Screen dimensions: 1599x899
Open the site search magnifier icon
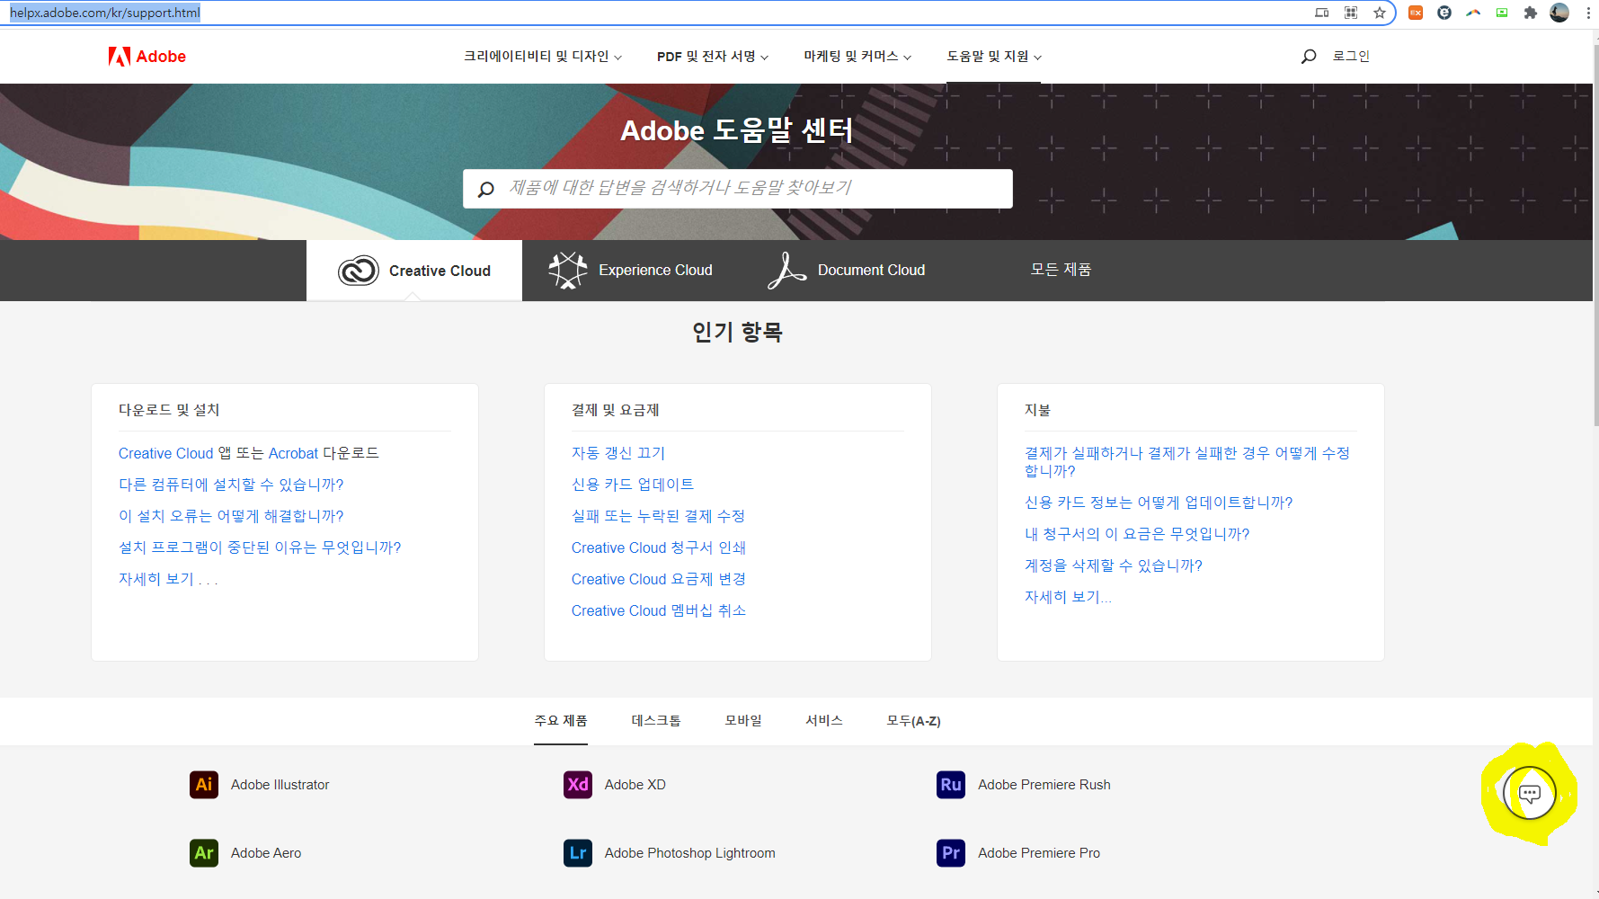point(1309,57)
